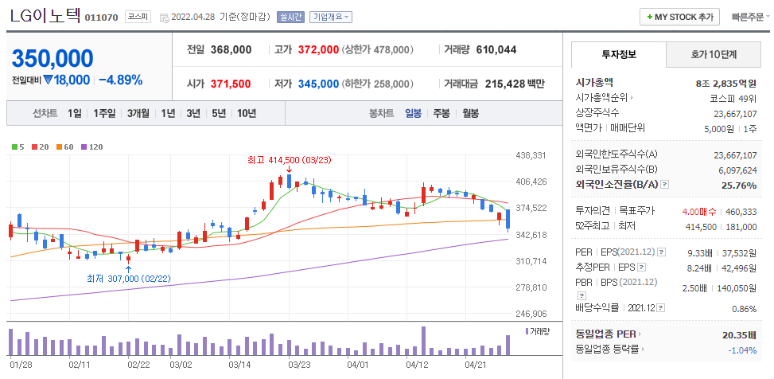The height and width of the screenshot is (379, 774).
Task: Click the down triangle icon beside 18,000
Action: (48, 80)
